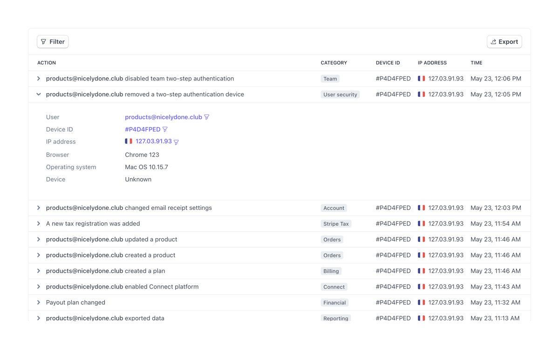559x349 pixels.
Task: Click the flag icon on the Payout plan changed row
Action: 421,302
